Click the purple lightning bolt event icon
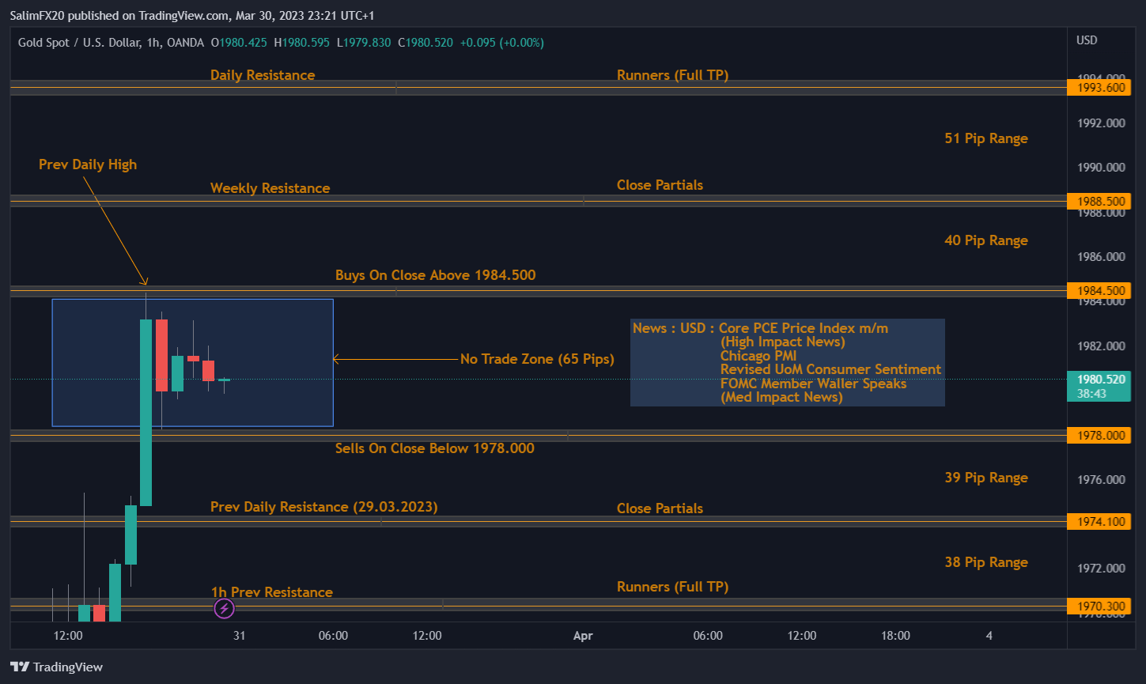The image size is (1146, 684). click(225, 608)
